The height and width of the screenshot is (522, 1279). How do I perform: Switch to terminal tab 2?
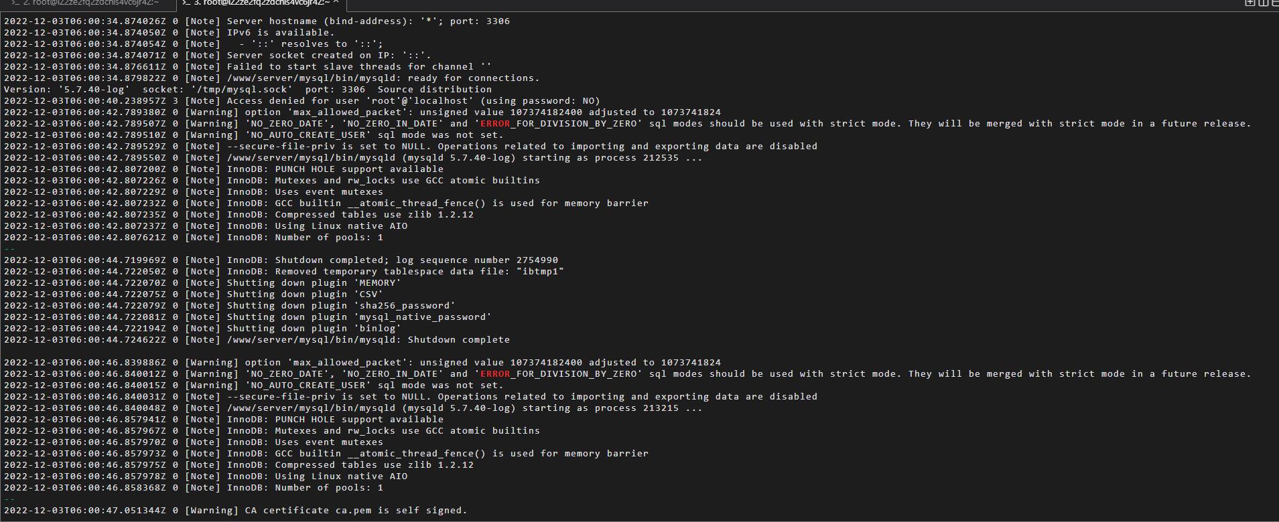pos(87,3)
